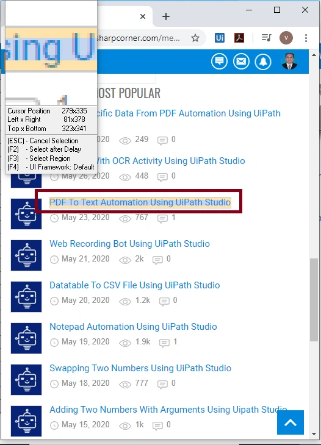Click Cursor Position readout in selector tooltip
The height and width of the screenshot is (445, 321).
click(47, 111)
